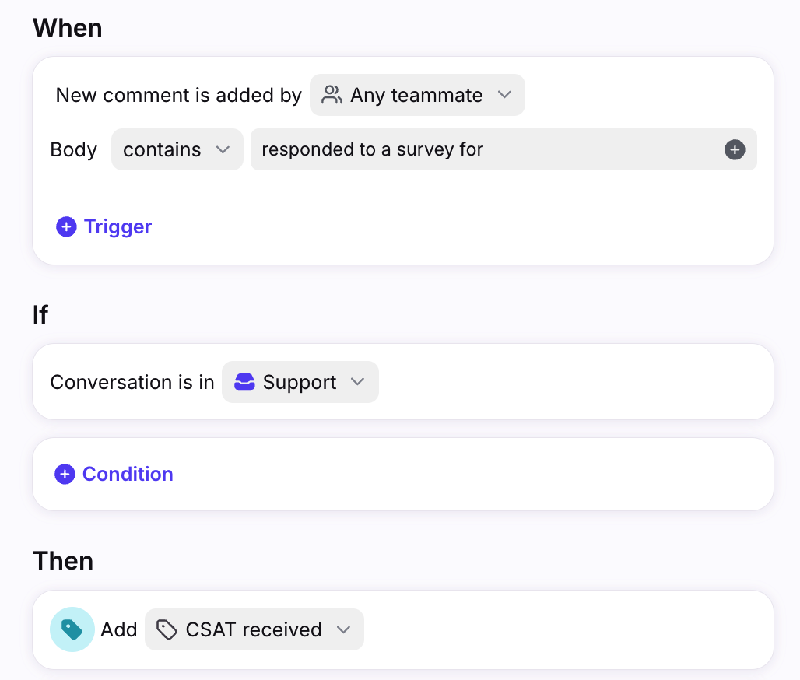
Task: Click the outline tag icon before CSAT received
Action: (167, 629)
